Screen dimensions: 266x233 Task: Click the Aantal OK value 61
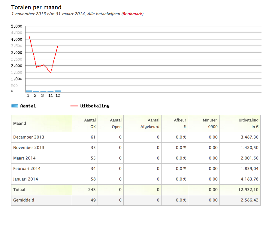pos(93,137)
